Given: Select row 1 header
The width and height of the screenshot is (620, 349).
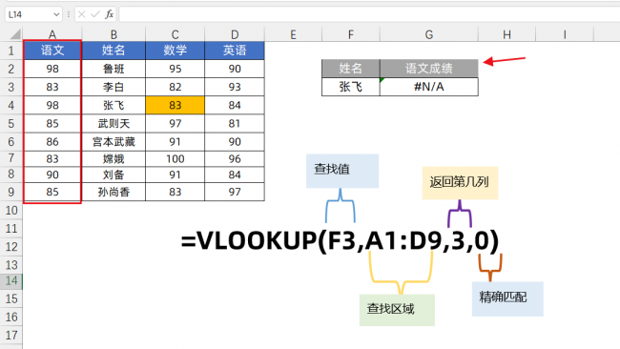Looking at the screenshot, I should pos(11,51).
